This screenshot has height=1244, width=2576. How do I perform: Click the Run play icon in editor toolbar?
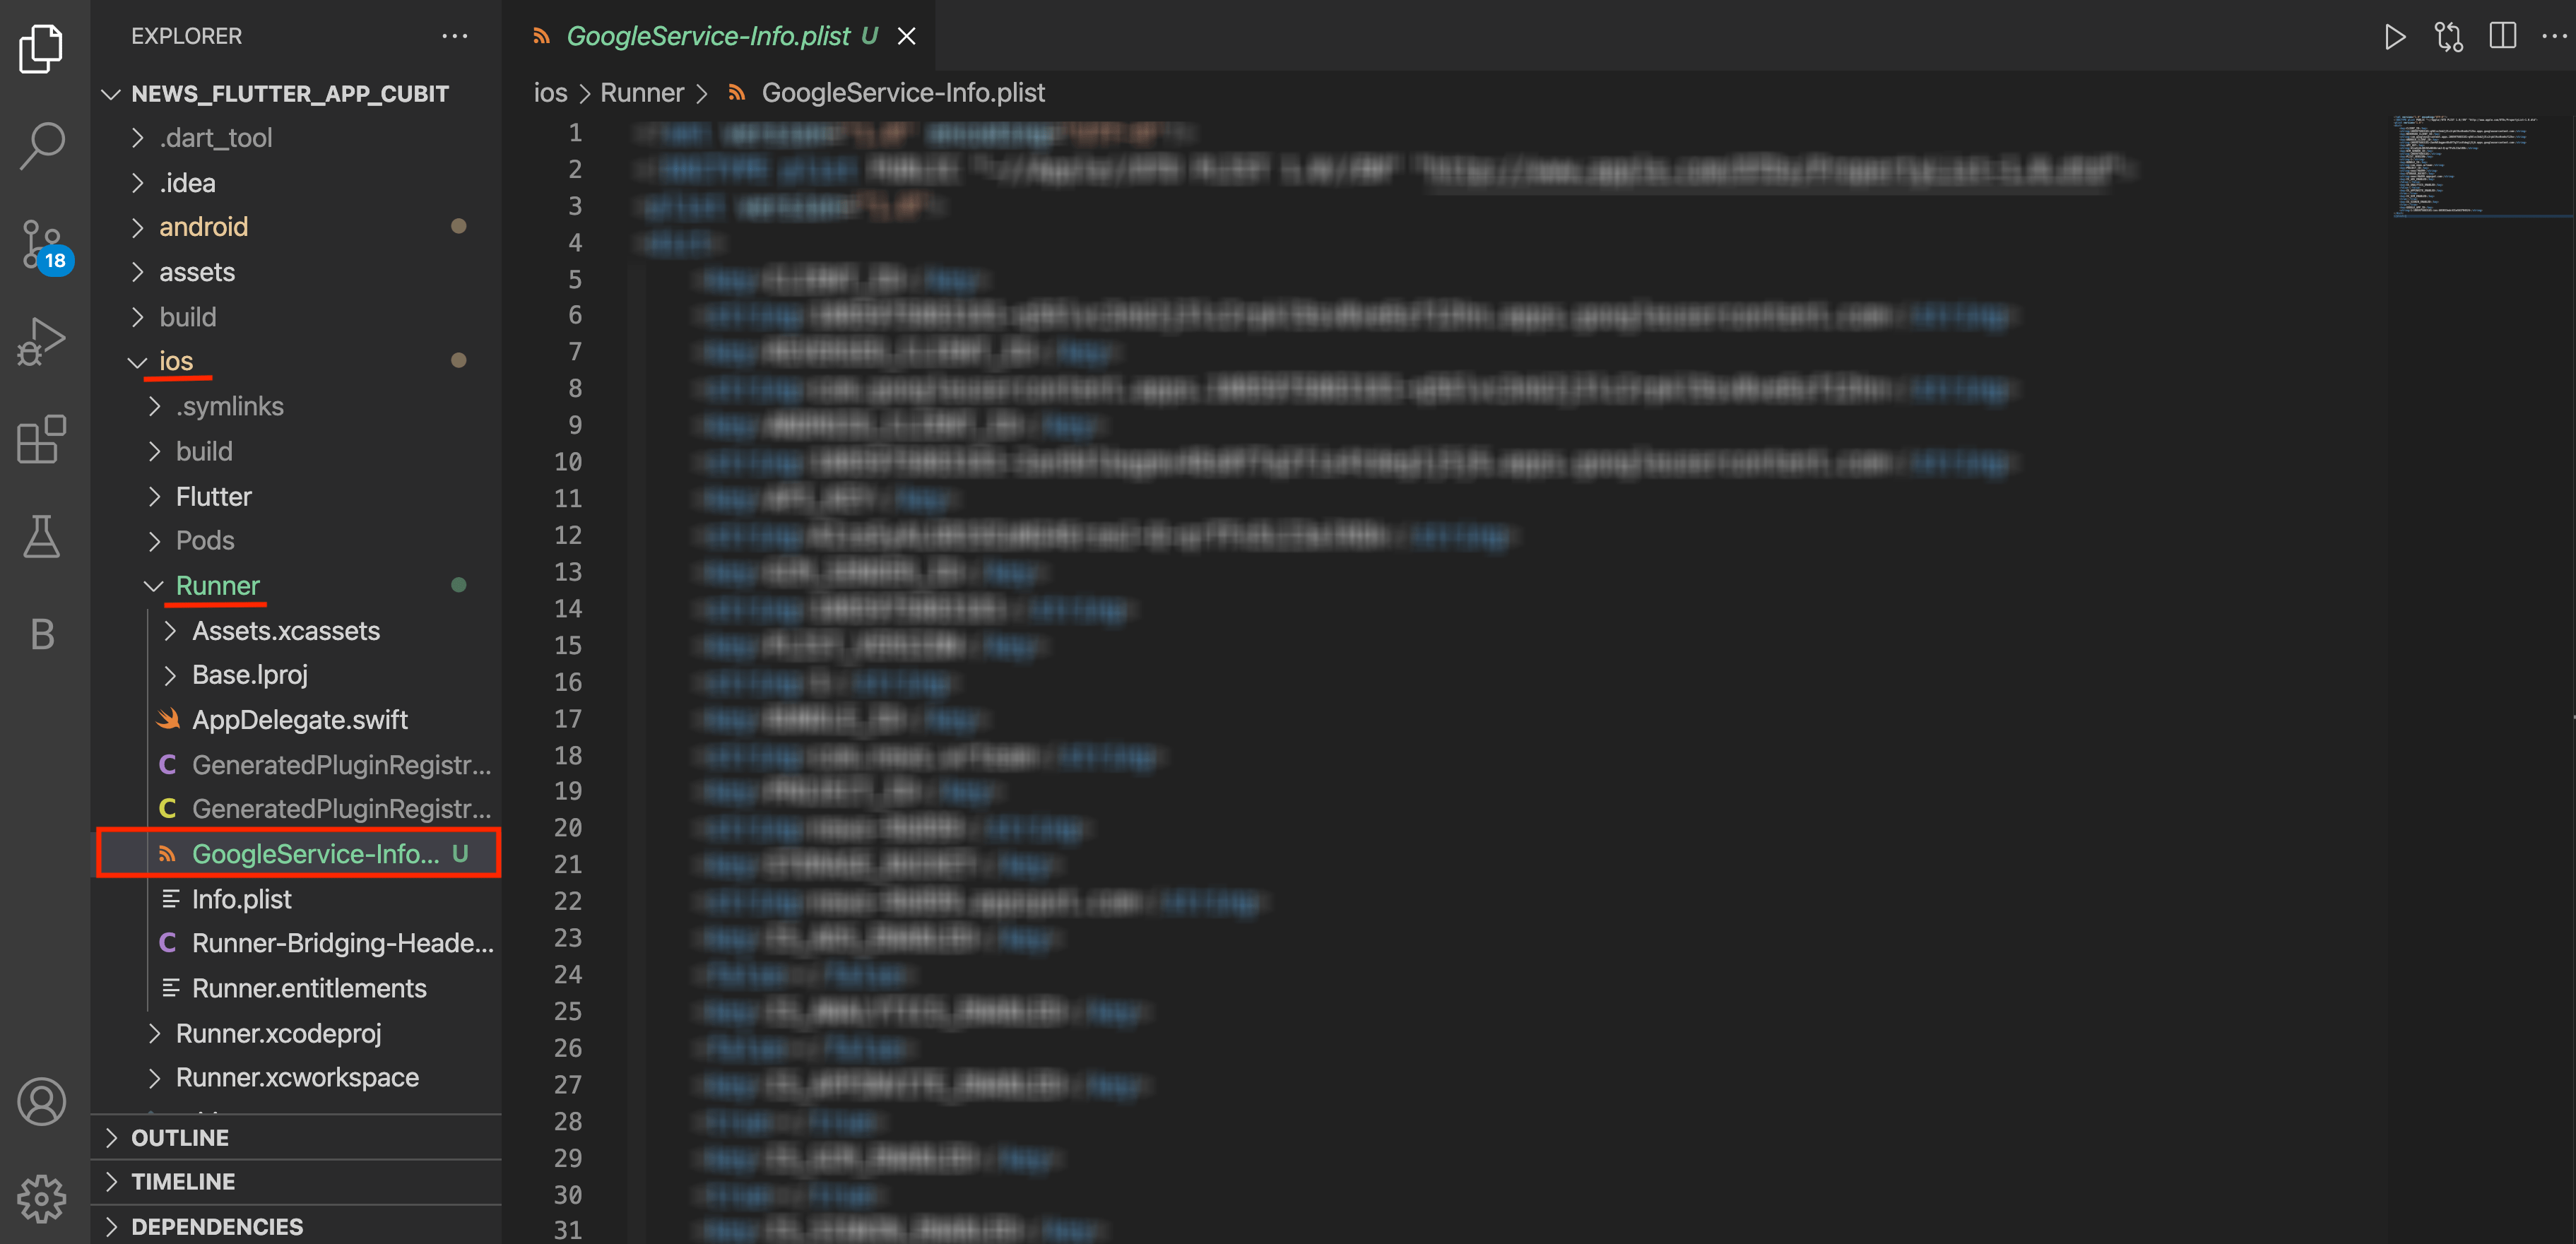(x=2394, y=37)
